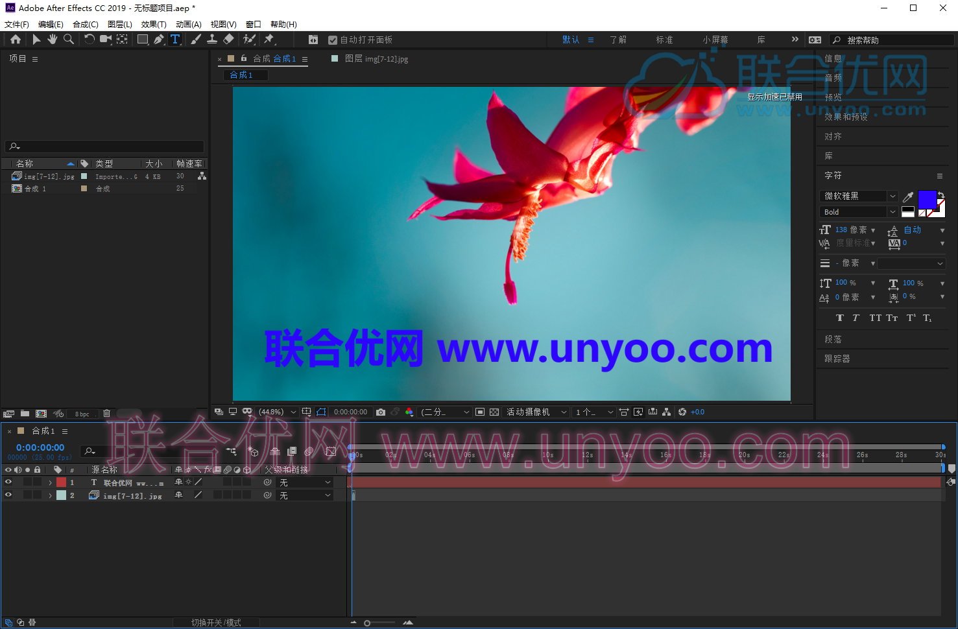The height and width of the screenshot is (629, 958).
Task: Open the 合成(C) menu
Action: [86, 24]
